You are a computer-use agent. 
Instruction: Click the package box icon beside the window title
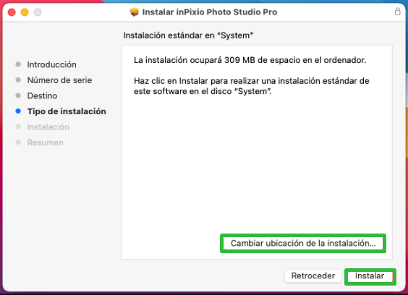135,12
